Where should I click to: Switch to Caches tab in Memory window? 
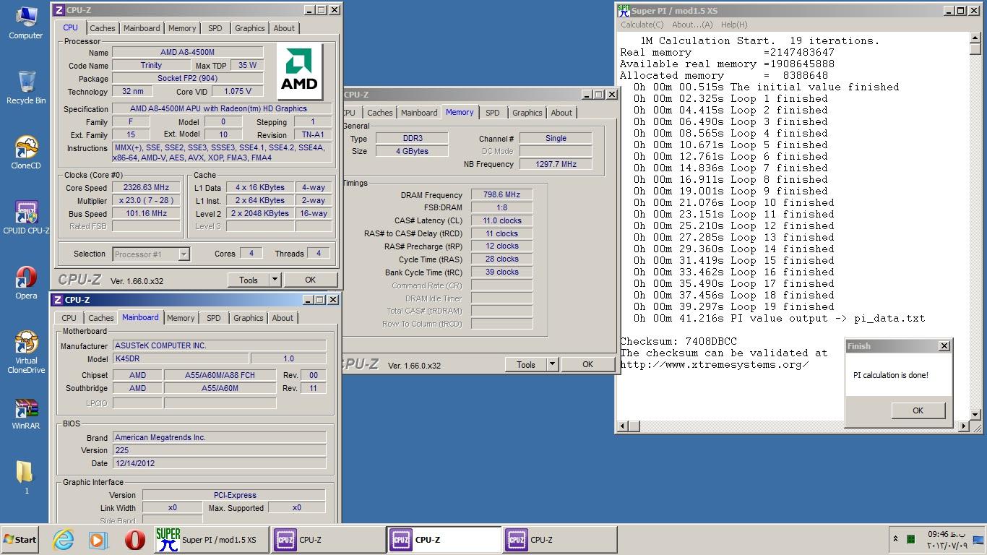380,113
